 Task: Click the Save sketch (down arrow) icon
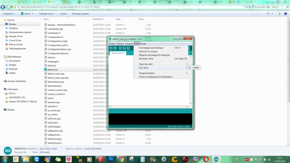click(x=128, y=48)
